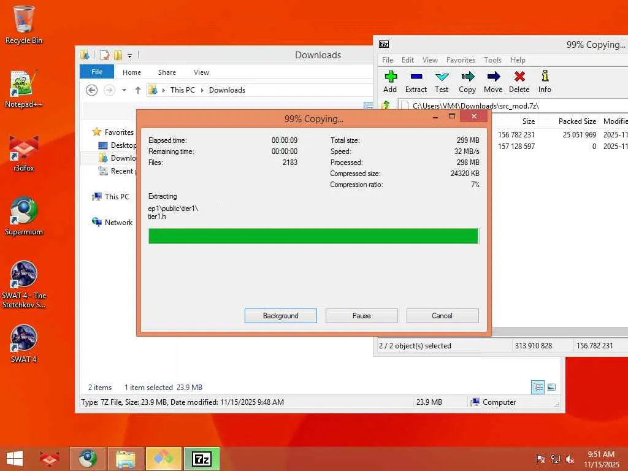Select the Supermium desktop shortcut
Viewport: 628px width, 471px height.
(24, 216)
